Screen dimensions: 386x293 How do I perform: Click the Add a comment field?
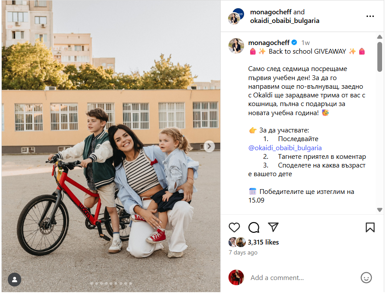click(x=303, y=278)
